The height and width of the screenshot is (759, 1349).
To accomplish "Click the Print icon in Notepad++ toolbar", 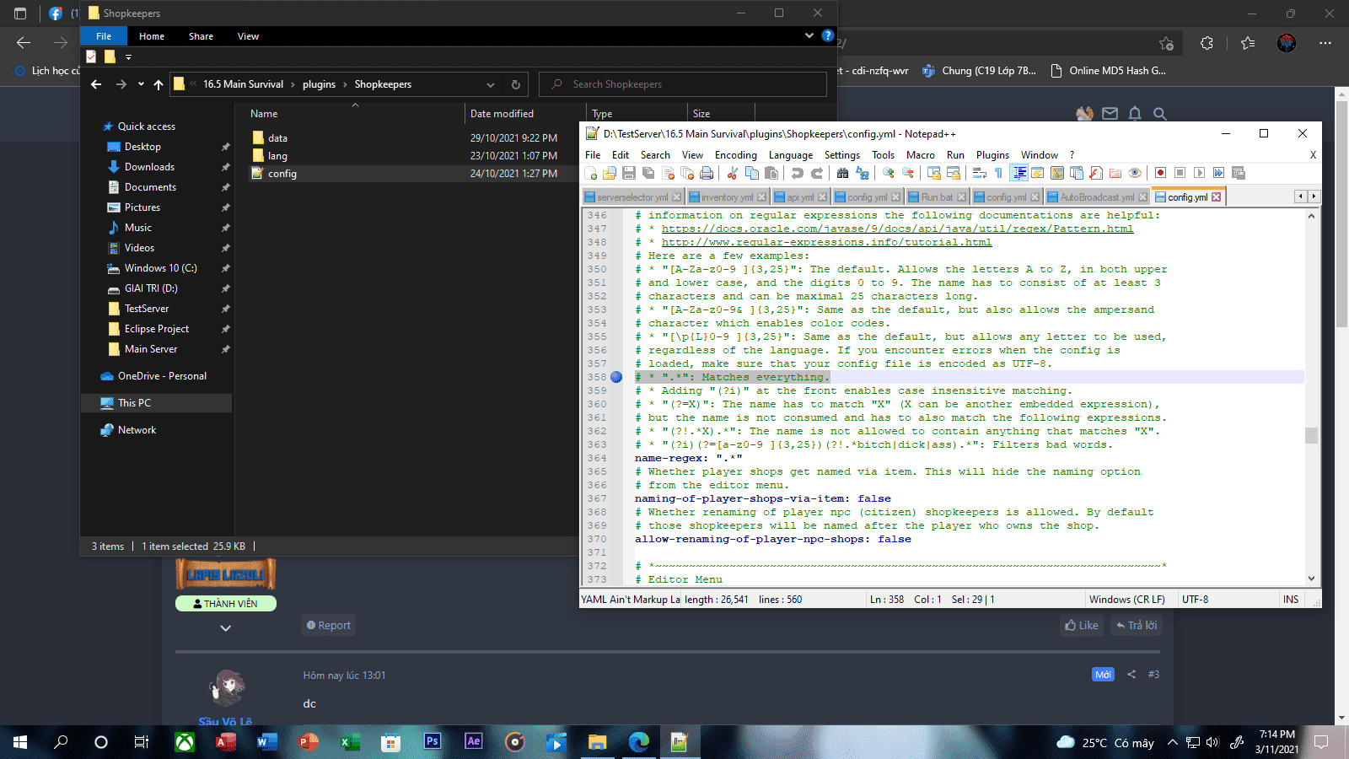I will [x=707, y=173].
